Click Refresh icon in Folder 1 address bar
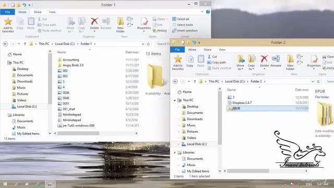 pyautogui.click(x=148, y=44)
